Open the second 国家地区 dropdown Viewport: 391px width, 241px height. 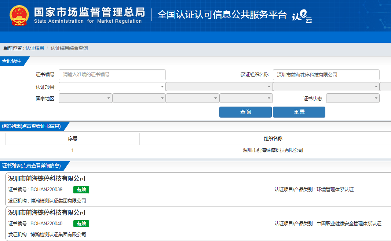pos(139,99)
